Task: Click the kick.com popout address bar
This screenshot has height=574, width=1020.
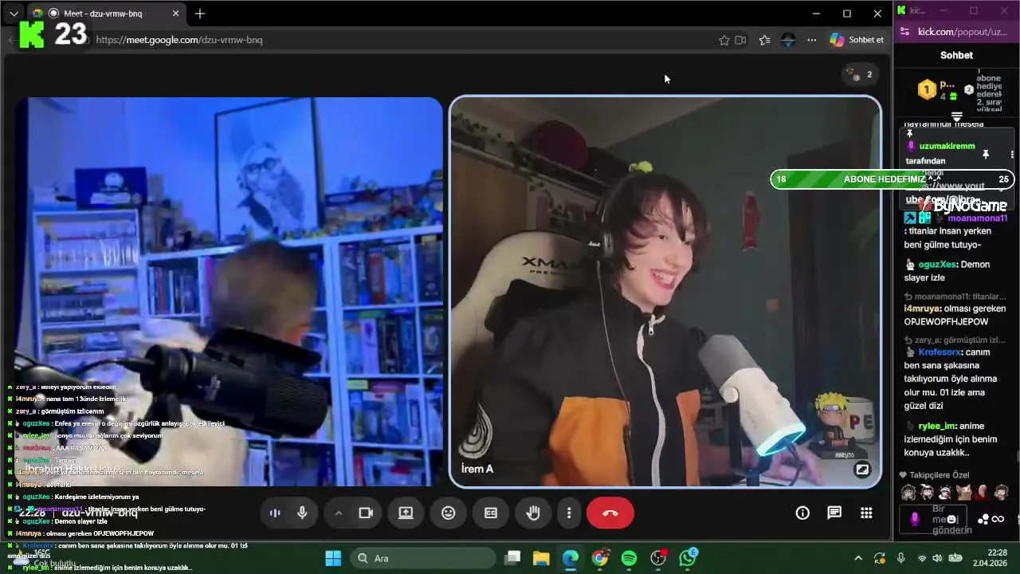Action: (x=963, y=32)
